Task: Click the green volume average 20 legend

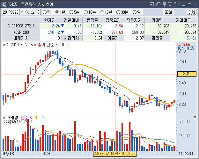Action: (x=42, y=118)
